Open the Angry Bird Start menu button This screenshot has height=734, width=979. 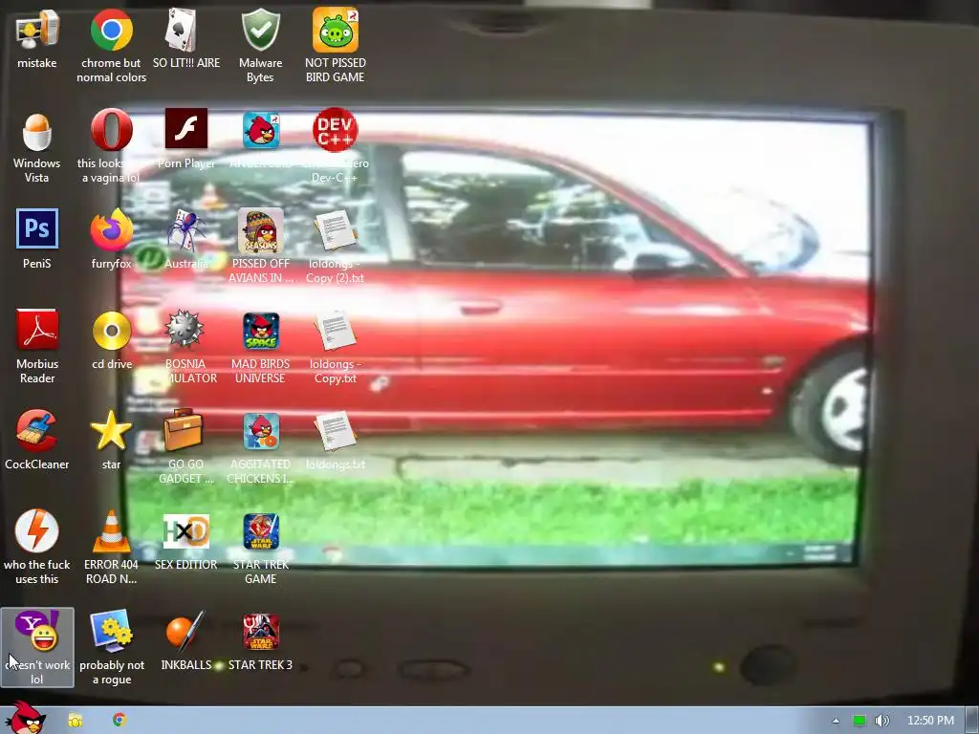(x=26, y=717)
